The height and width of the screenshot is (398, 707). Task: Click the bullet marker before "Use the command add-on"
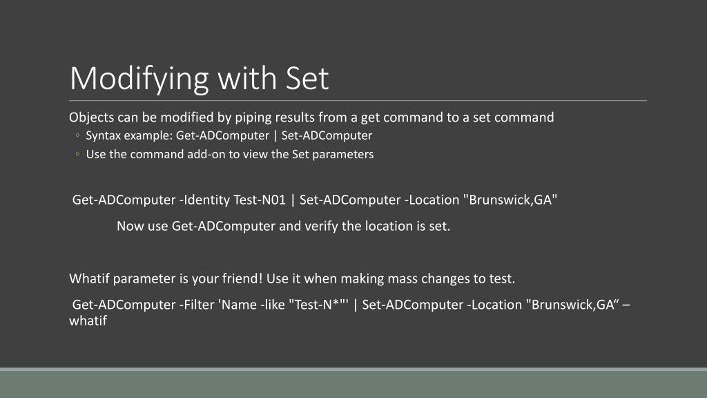click(77, 154)
